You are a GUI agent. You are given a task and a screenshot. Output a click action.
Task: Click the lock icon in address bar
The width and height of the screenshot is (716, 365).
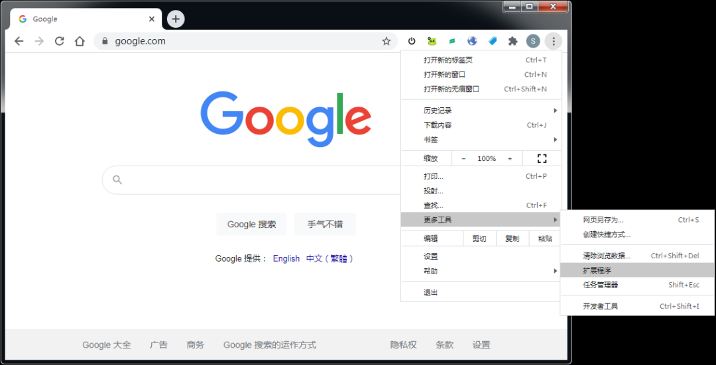pyautogui.click(x=105, y=42)
